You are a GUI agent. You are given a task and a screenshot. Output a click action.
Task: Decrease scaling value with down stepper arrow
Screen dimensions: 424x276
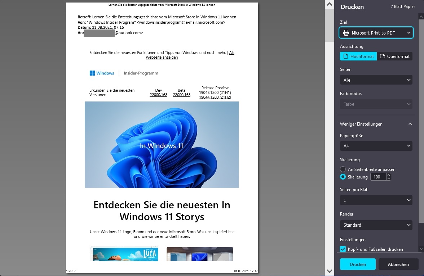click(x=388, y=178)
